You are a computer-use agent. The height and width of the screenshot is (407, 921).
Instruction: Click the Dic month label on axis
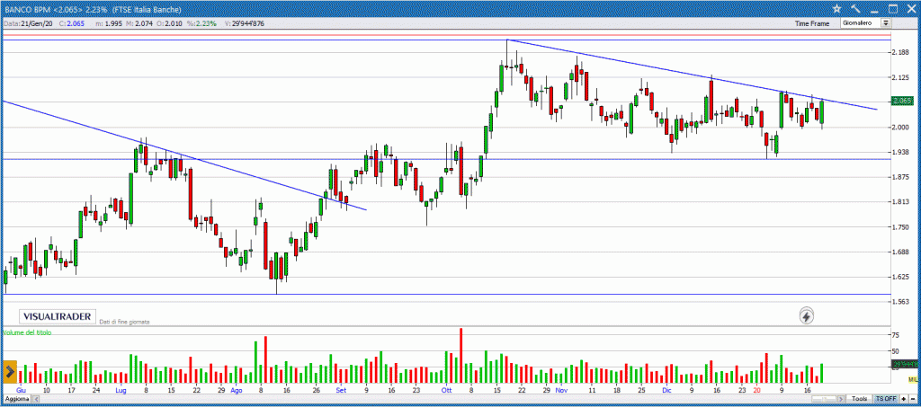(x=666, y=389)
